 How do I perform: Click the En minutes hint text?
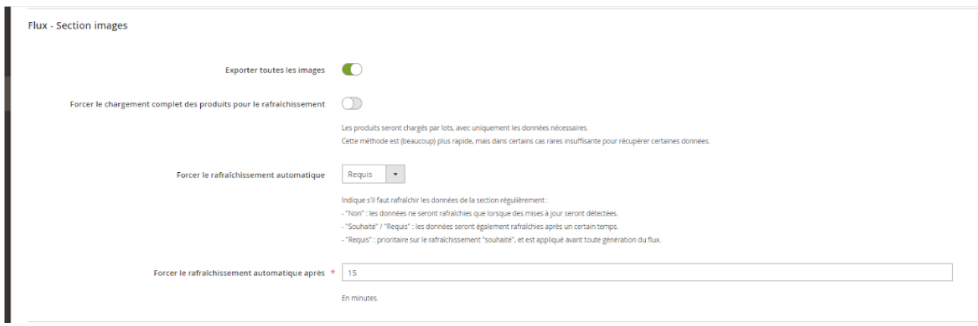click(x=360, y=298)
